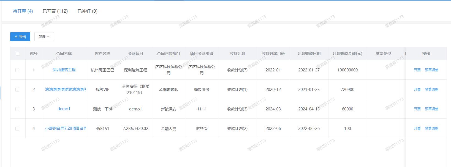The height and width of the screenshot is (167, 451).
Task: Click the 孟瑶啦啦队 department cell
Action: (x=169, y=90)
